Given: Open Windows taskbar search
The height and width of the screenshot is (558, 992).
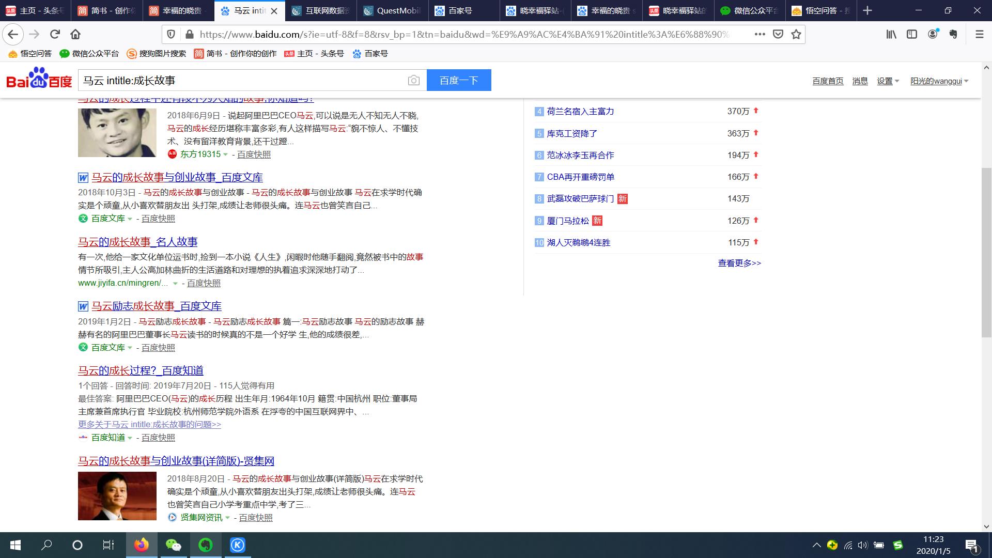Looking at the screenshot, I should [x=47, y=545].
